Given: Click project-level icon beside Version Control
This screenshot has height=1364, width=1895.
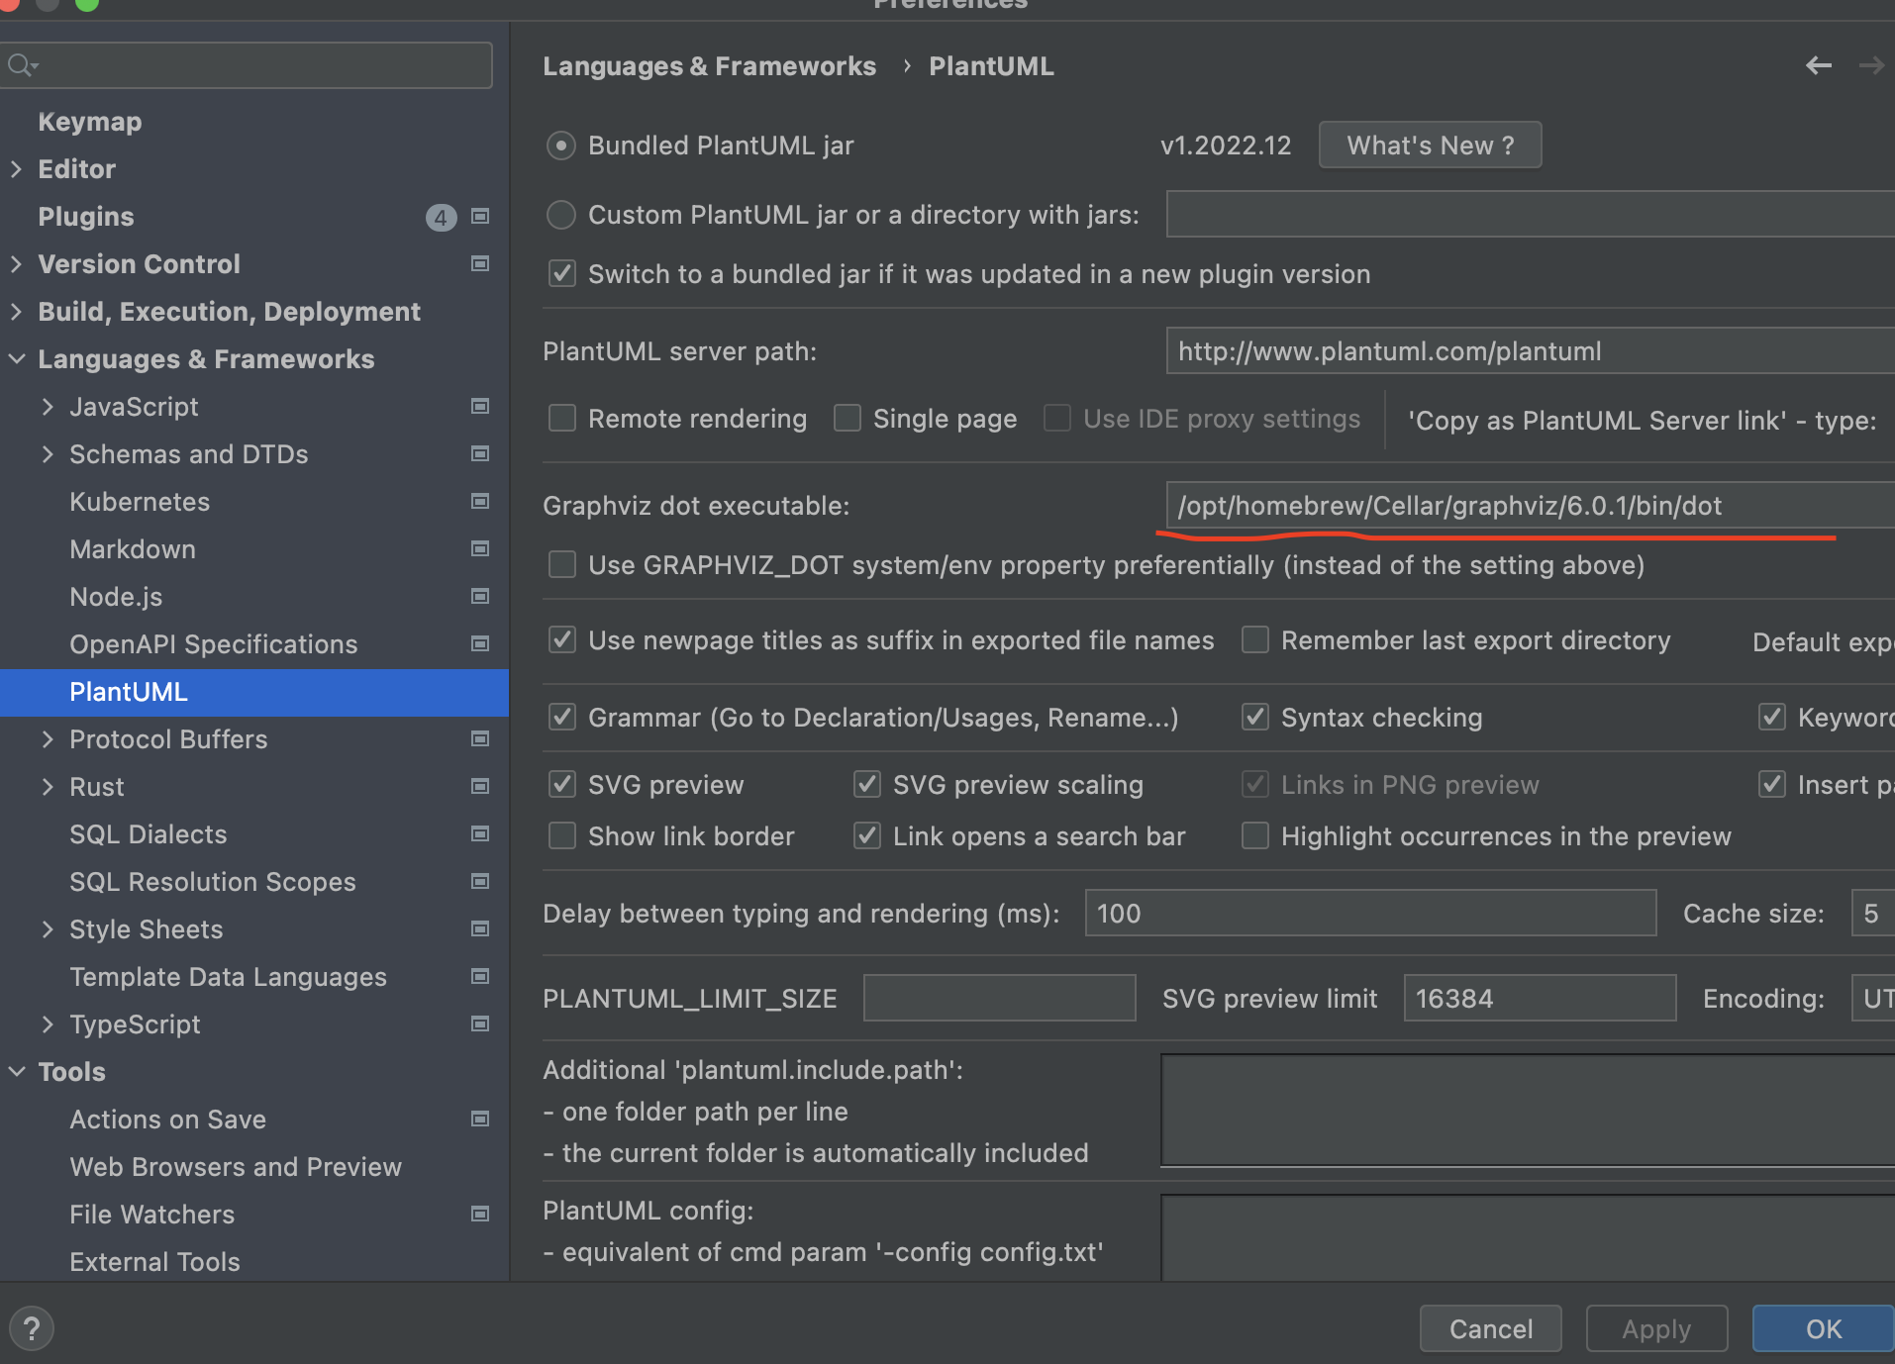Looking at the screenshot, I should point(480,264).
